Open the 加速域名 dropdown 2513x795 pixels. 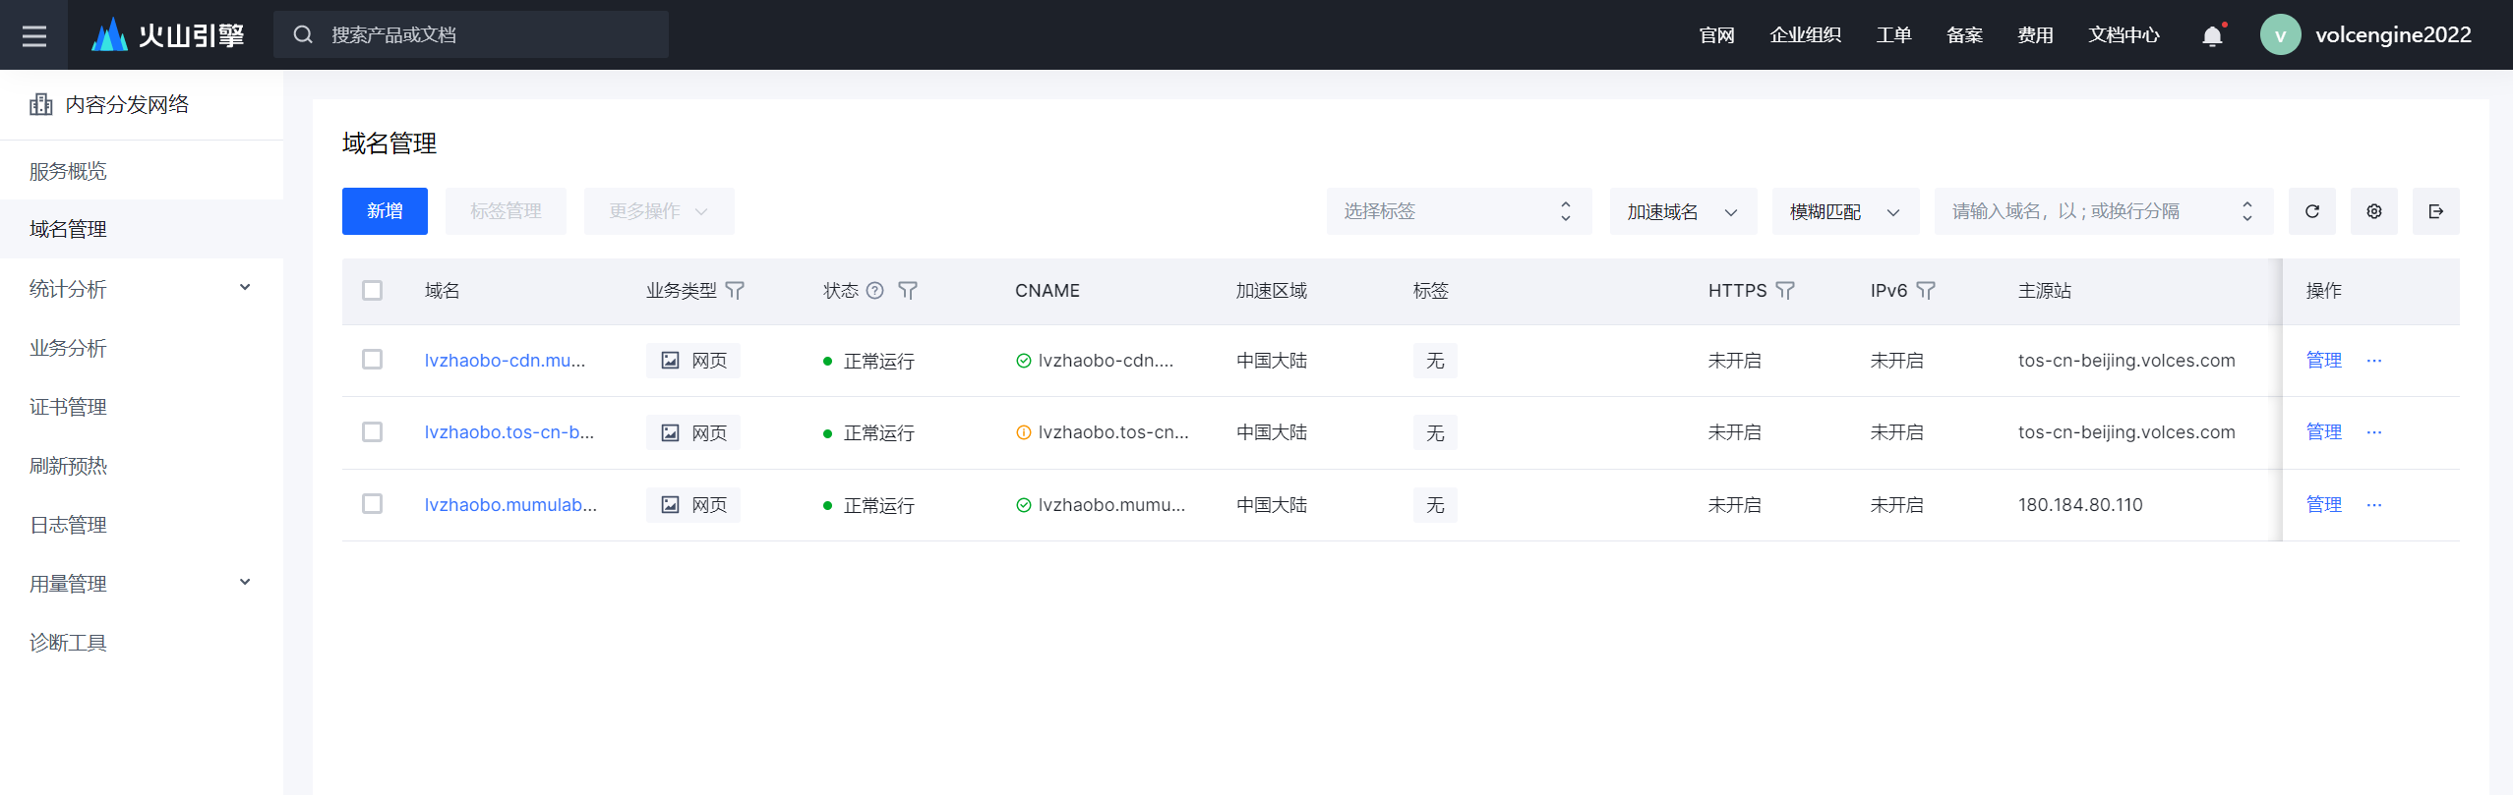click(x=1683, y=211)
